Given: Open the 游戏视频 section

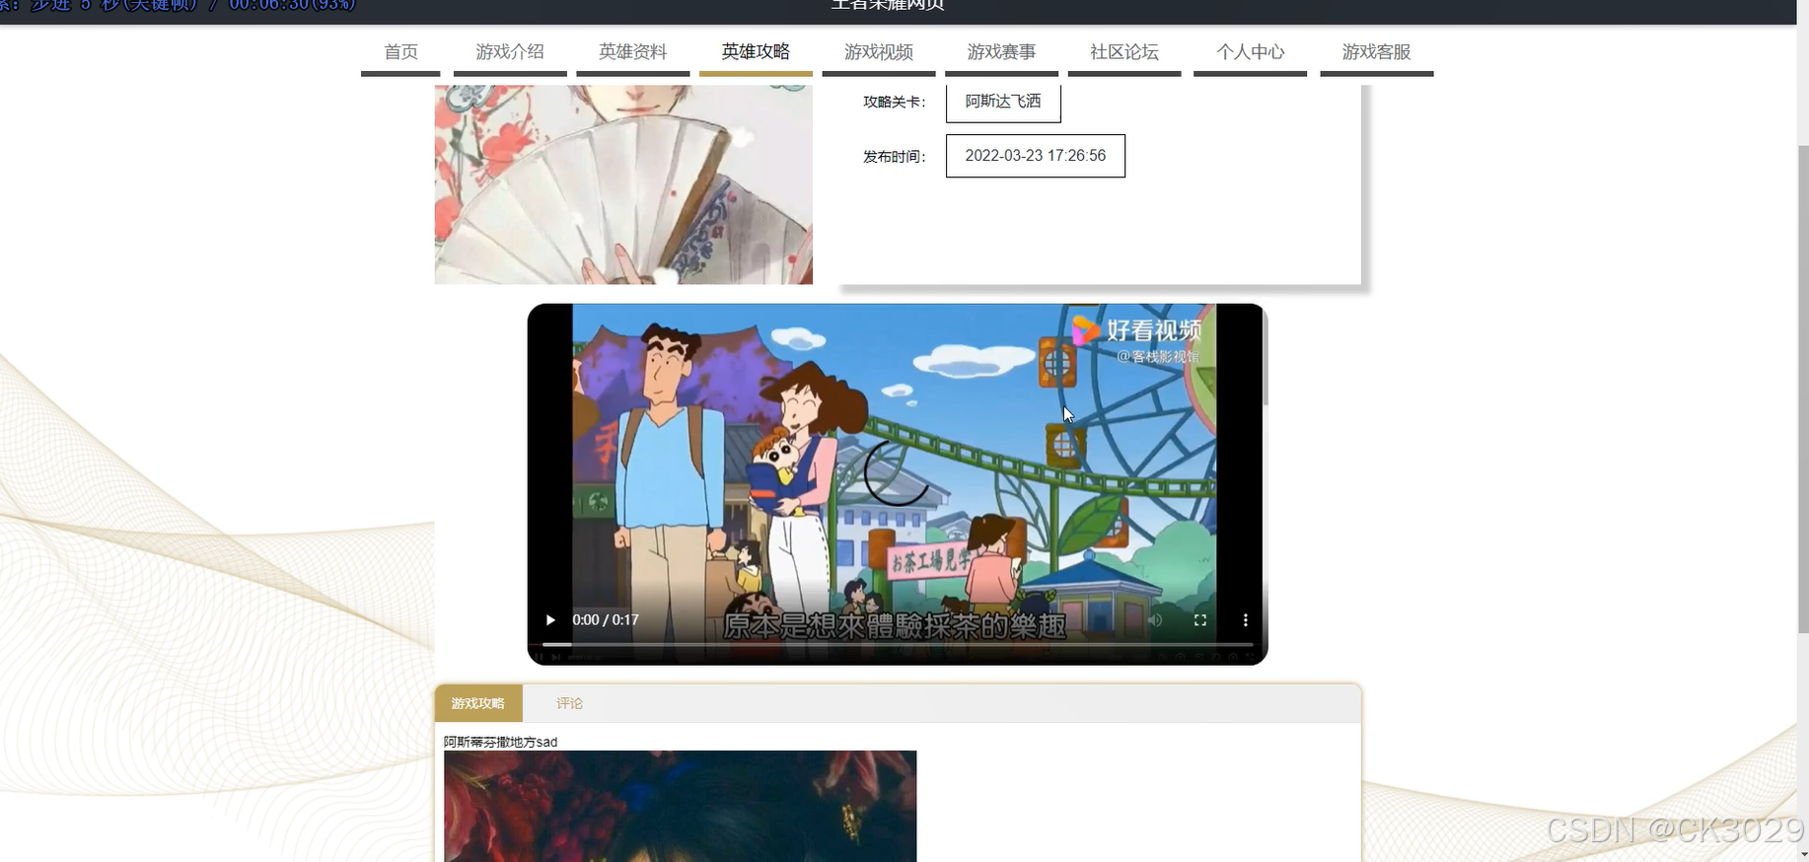Looking at the screenshot, I should pyautogui.click(x=879, y=52).
